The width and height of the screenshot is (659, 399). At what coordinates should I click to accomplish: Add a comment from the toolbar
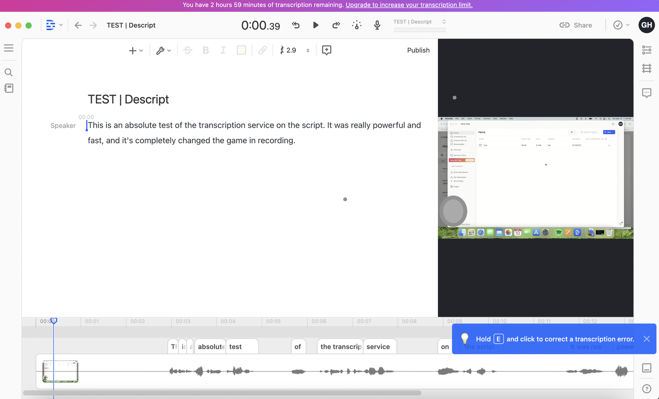tap(326, 50)
